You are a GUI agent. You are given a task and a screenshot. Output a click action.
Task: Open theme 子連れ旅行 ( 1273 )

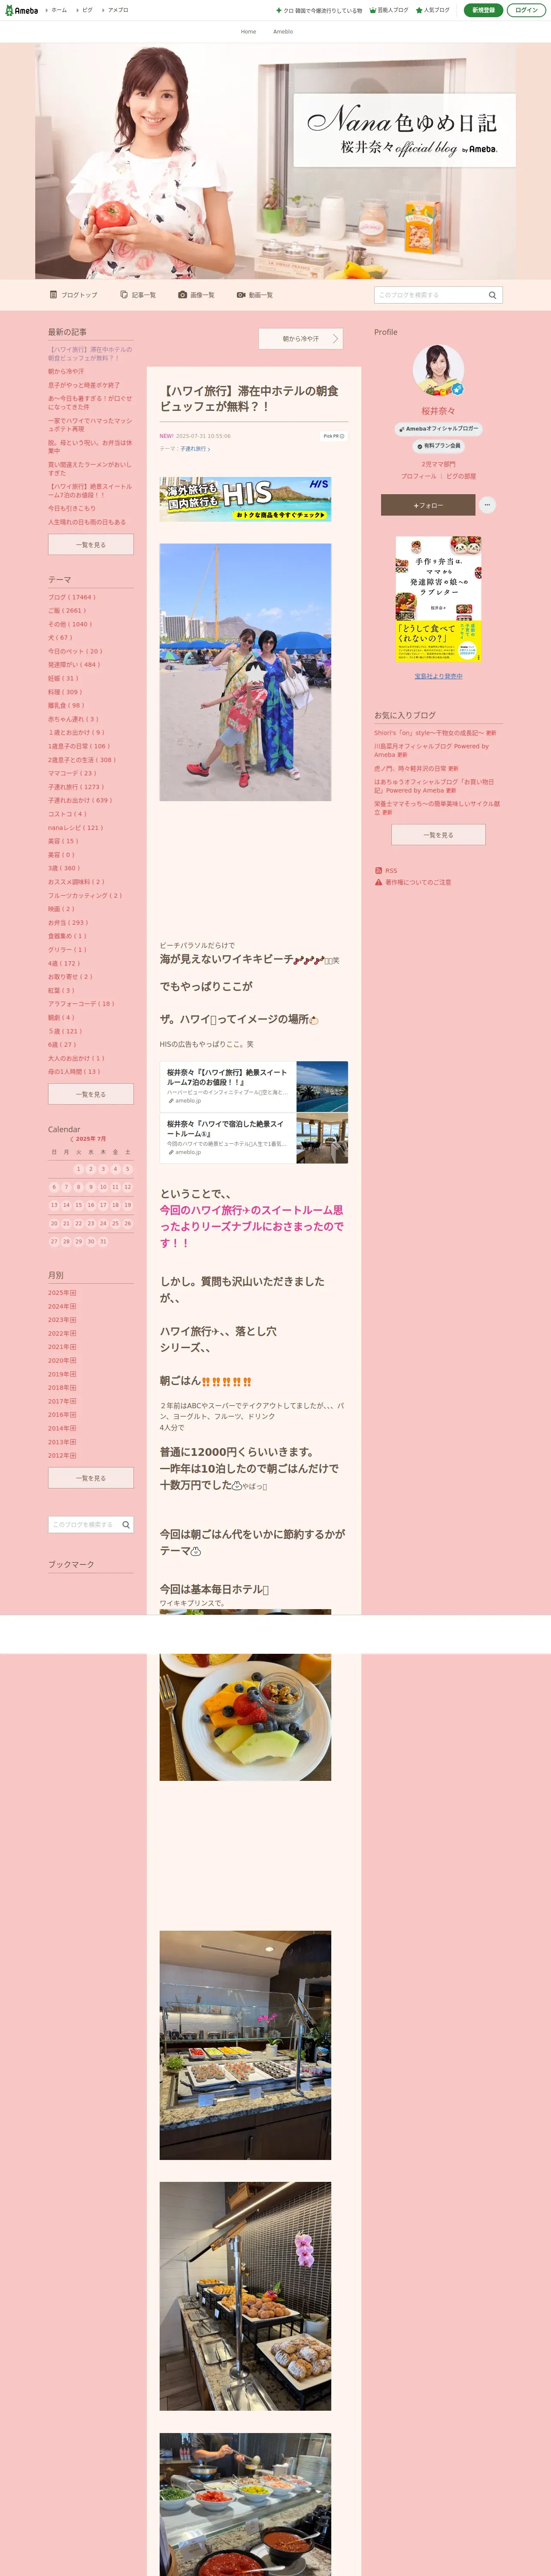click(x=76, y=787)
